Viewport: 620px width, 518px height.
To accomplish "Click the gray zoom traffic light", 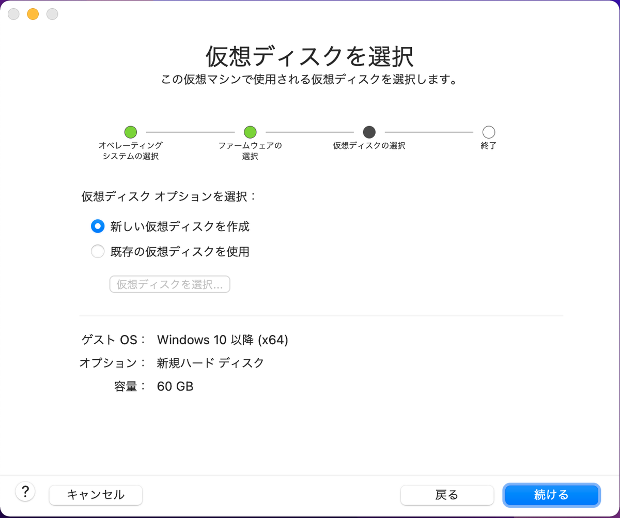I will (52, 14).
